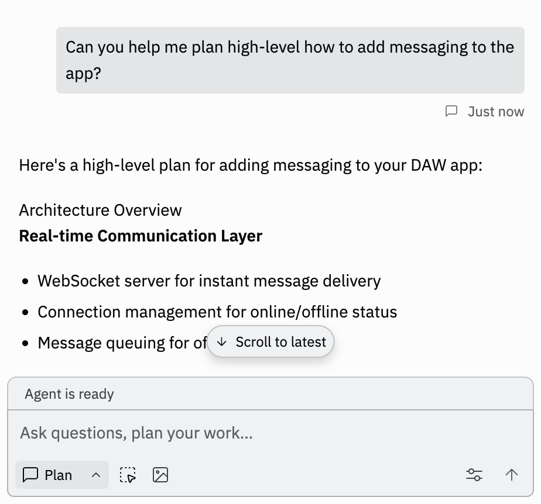541x504 pixels.
Task: Click the Just now timestamp
Action: [496, 112]
